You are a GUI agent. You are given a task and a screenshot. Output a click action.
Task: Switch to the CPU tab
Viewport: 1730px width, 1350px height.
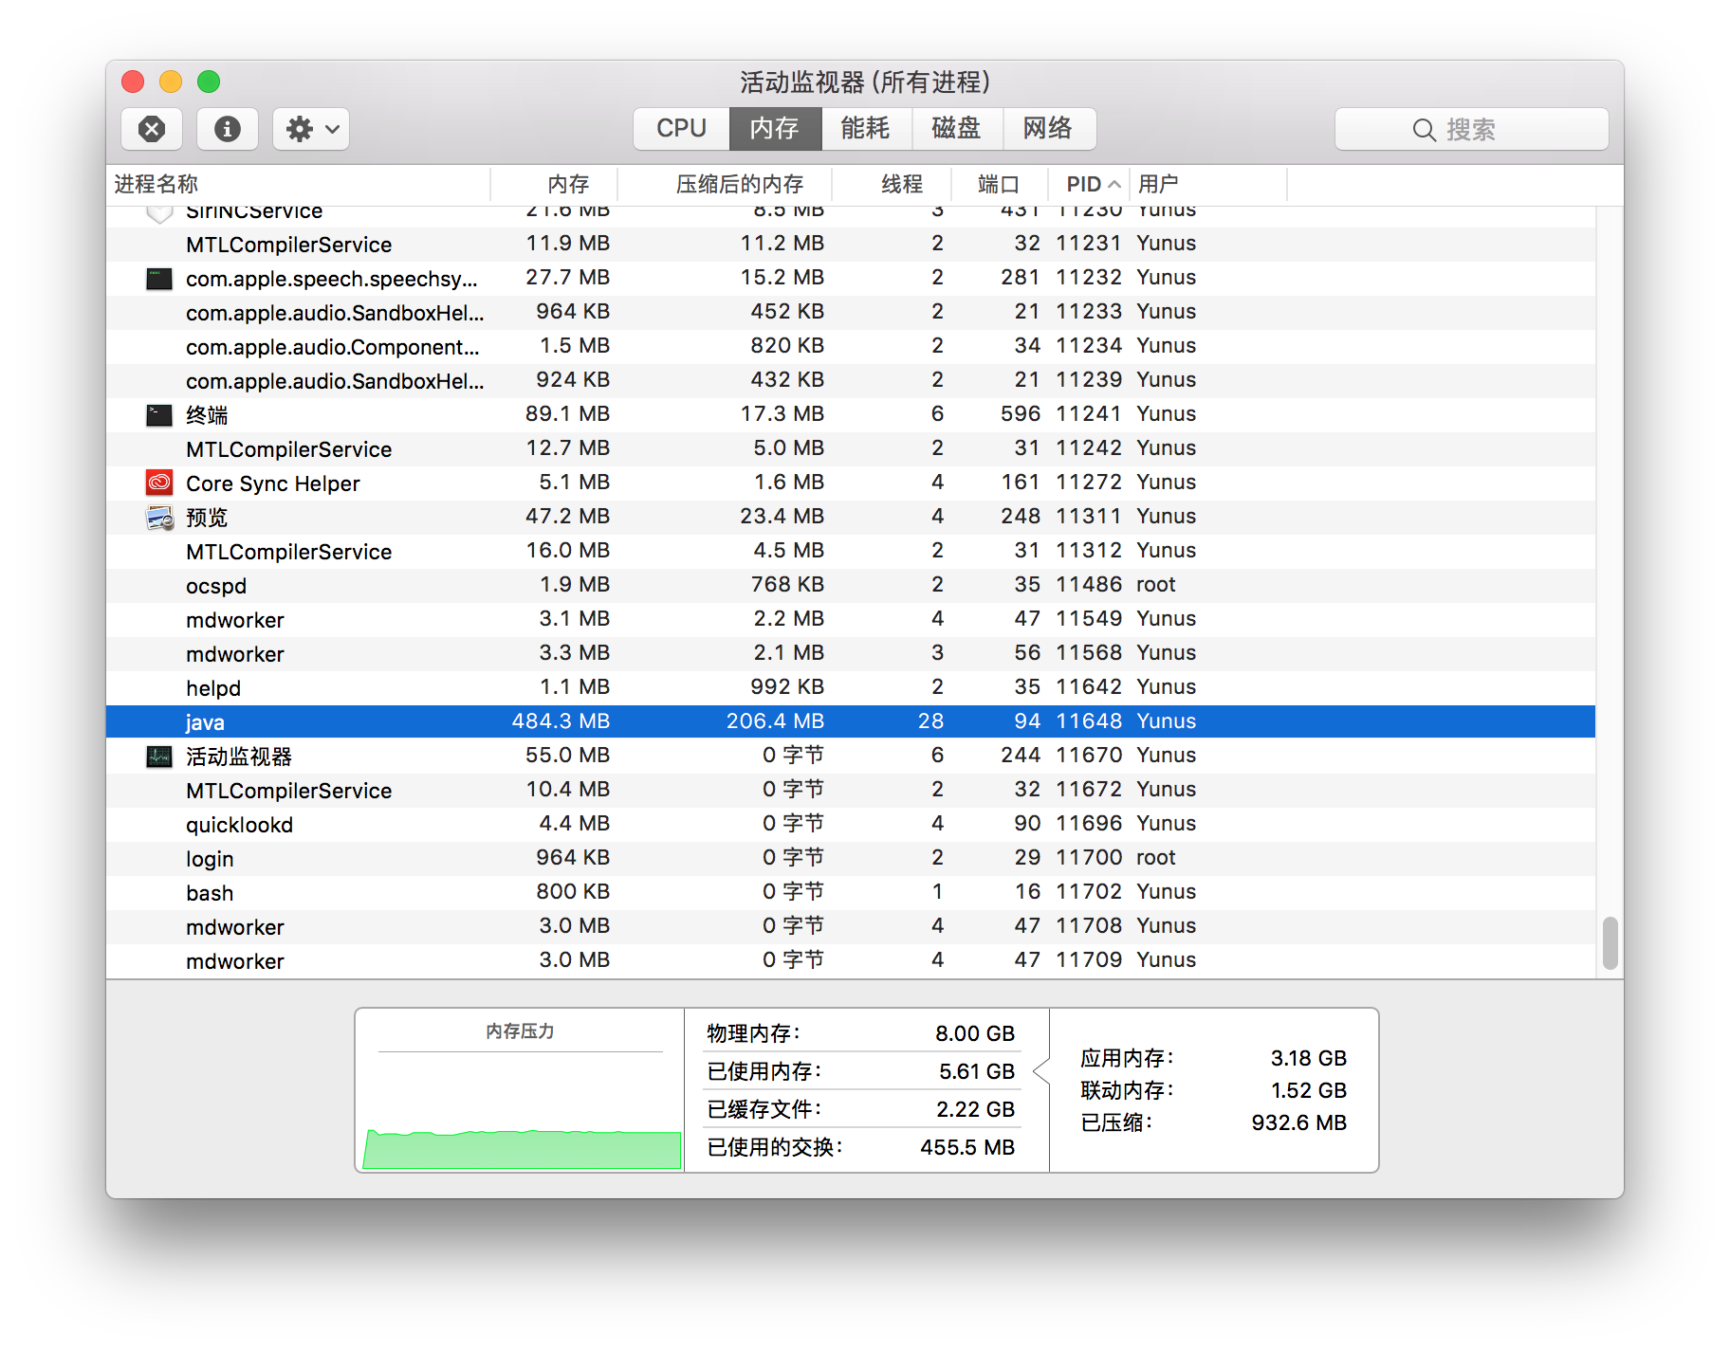(x=681, y=129)
